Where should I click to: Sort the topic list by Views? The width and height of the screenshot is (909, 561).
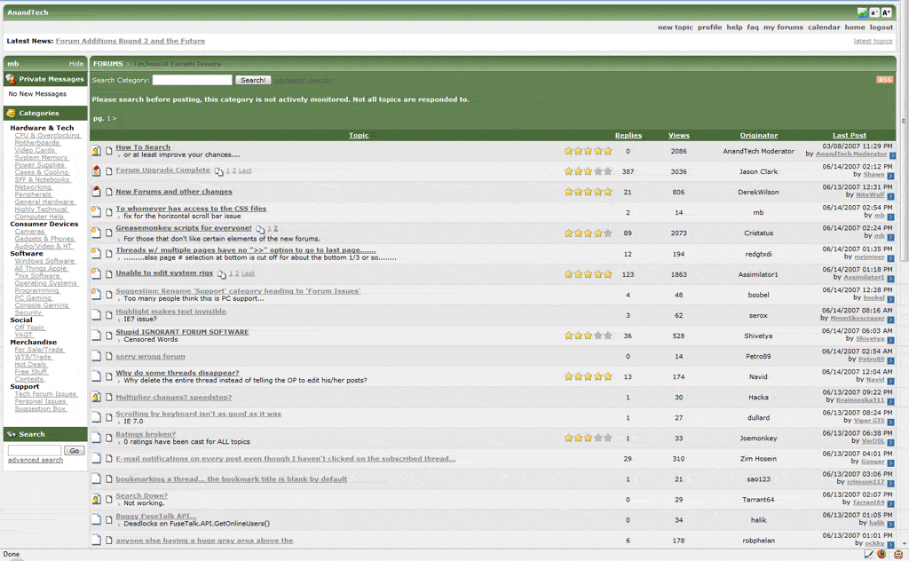(x=679, y=136)
